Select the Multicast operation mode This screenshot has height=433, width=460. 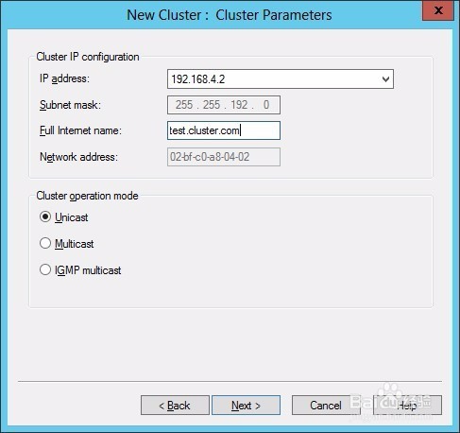[x=45, y=243]
